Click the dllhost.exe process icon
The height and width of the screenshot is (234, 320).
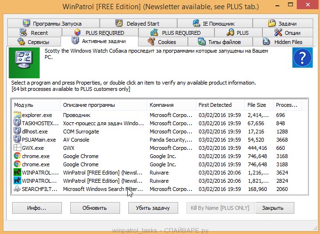click(17, 132)
